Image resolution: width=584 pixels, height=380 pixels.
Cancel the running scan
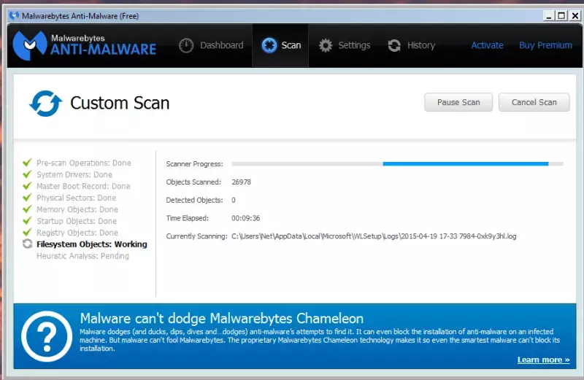tap(534, 102)
